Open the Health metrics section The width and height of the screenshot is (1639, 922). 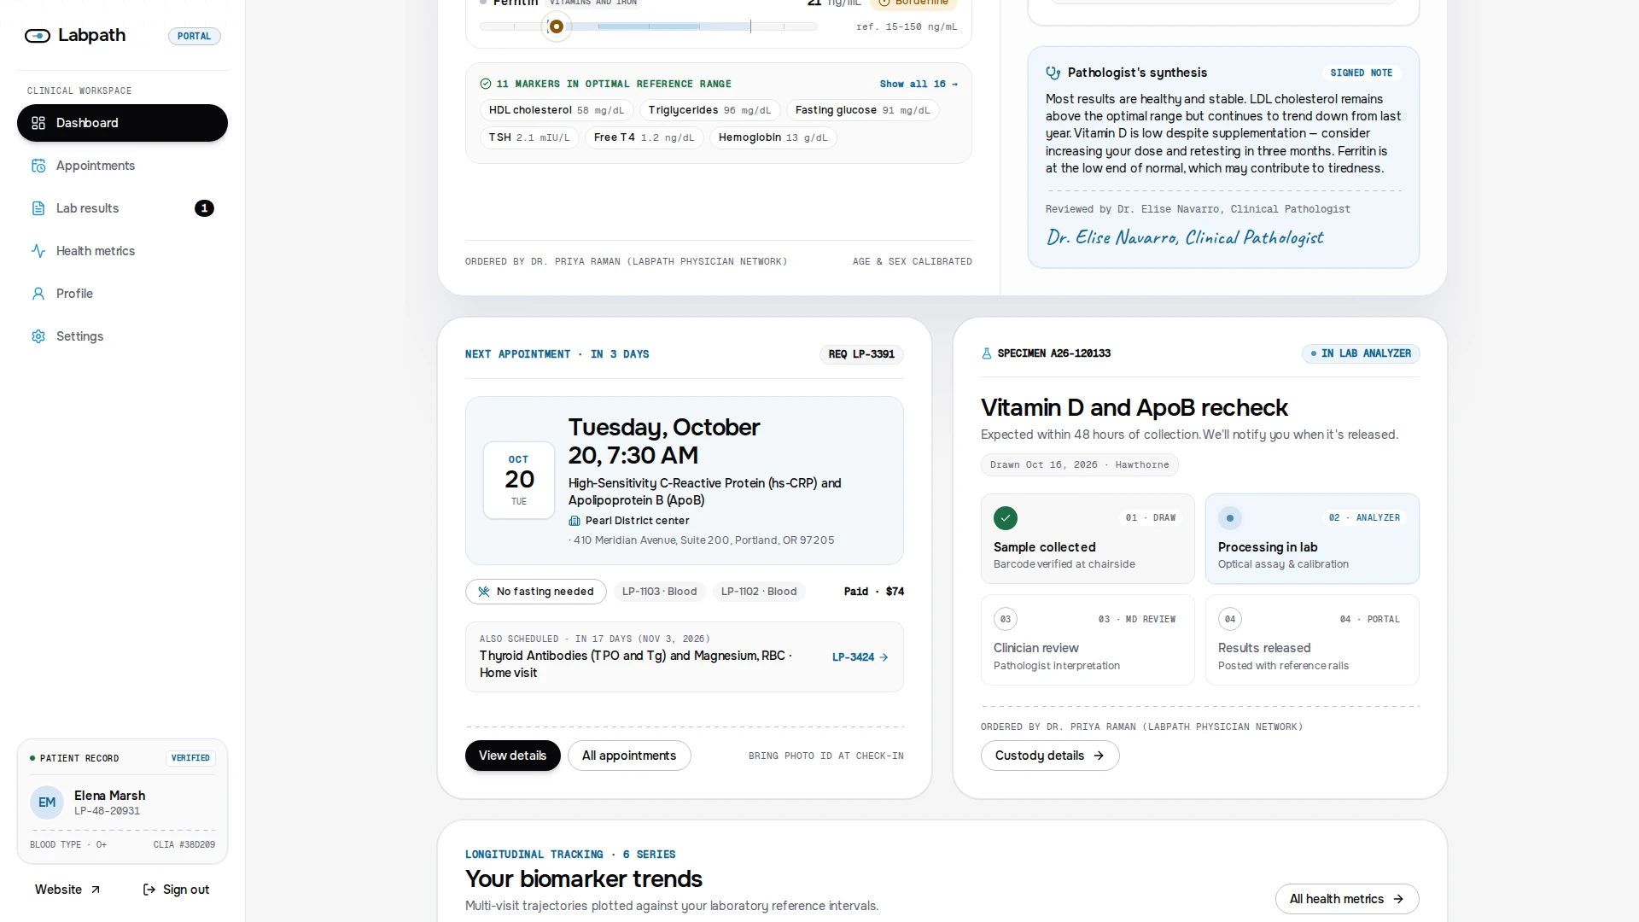pos(122,251)
